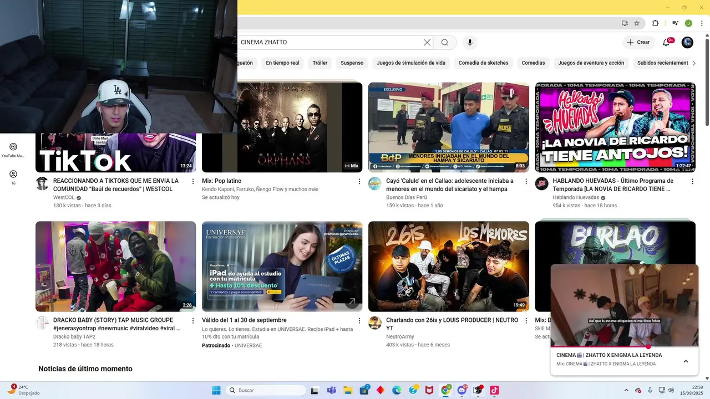This screenshot has width=710, height=399.
Task: Open Microsoft Edge from the taskbar
Action: point(397,390)
